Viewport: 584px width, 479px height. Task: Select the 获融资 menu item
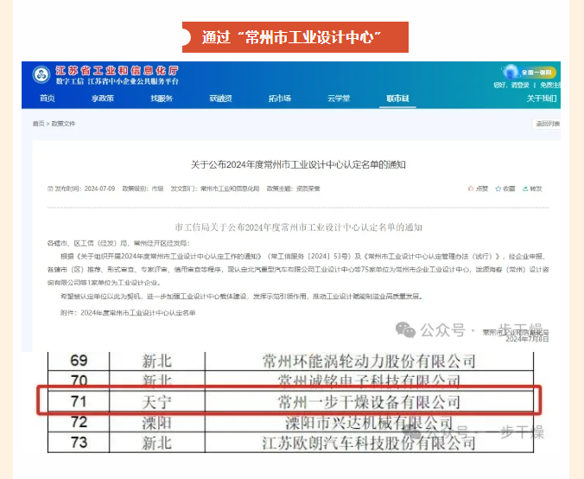(220, 99)
